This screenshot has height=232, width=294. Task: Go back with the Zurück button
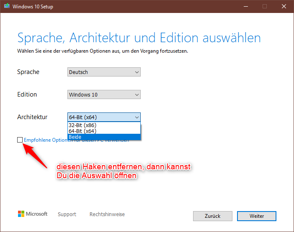click(213, 216)
